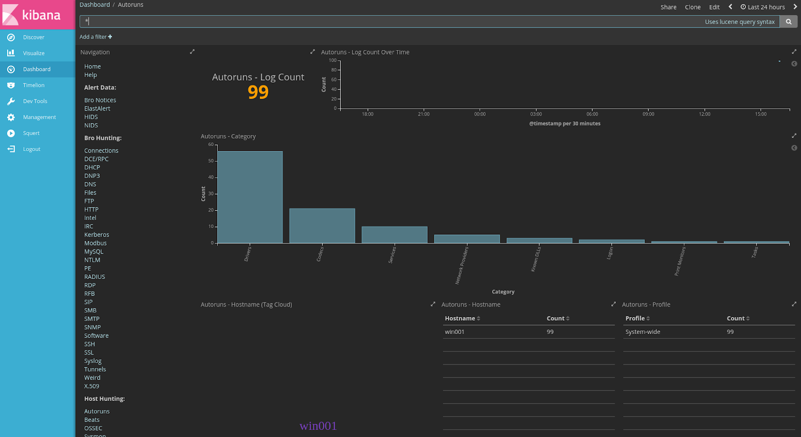Image resolution: width=801 pixels, height=437 pixels.
Task: Open the Connections Bro hunting link
Action: (x=101, y=150)
